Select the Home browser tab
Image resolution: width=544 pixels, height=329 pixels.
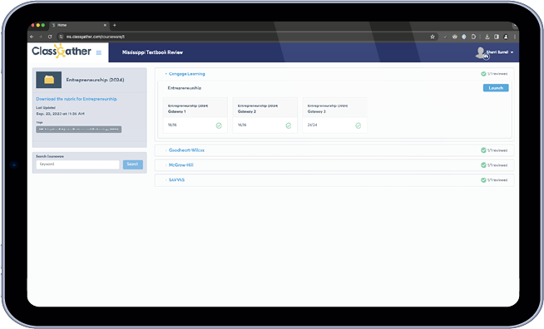click(79, 25)
